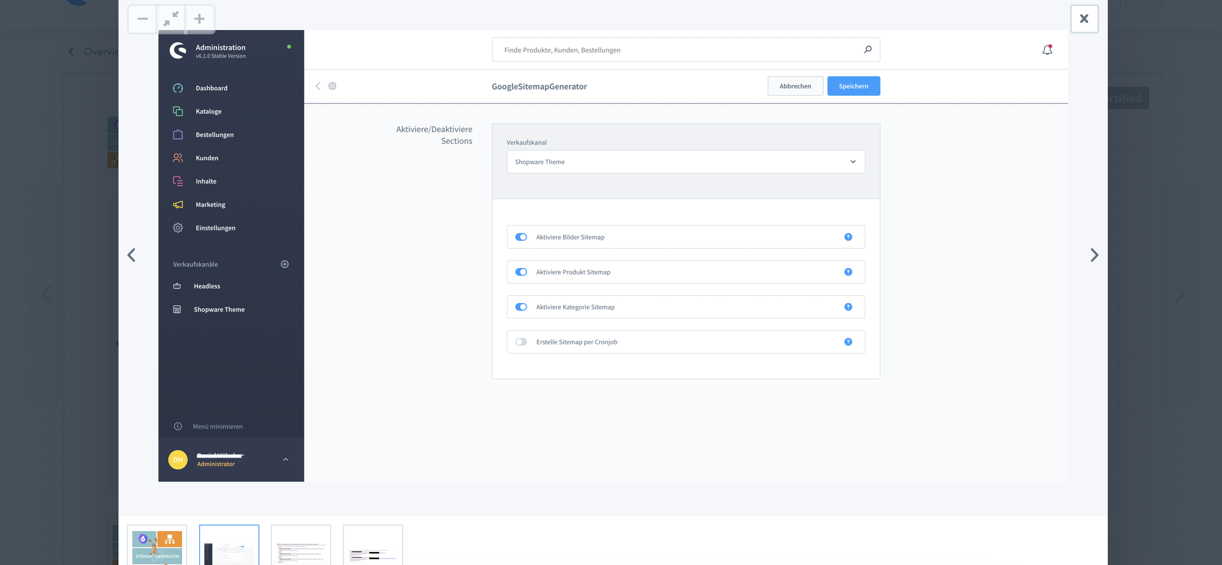Open the Verkaufskanal dropdown

685,162
